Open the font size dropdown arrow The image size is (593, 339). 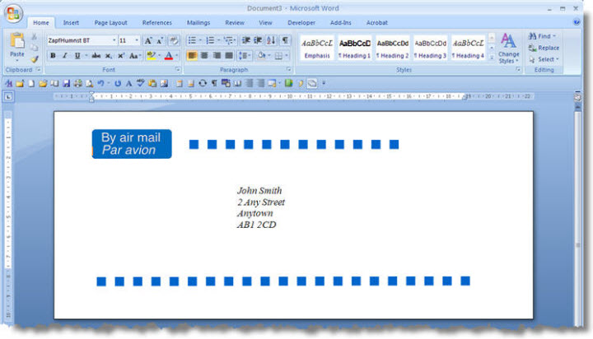tap(137, 40)
